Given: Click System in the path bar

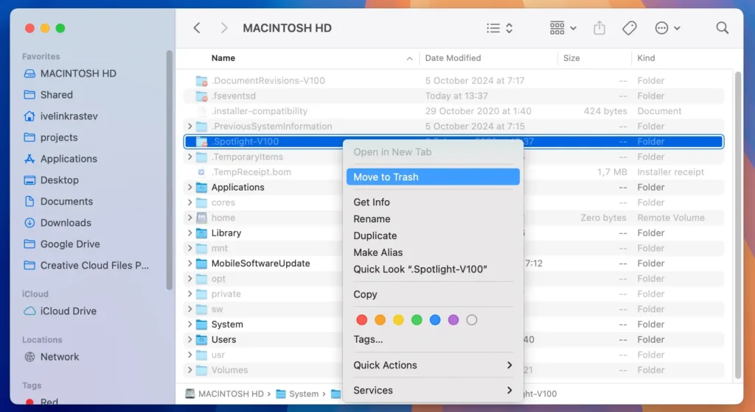Looking at the screenshot, I should [298, 394].
